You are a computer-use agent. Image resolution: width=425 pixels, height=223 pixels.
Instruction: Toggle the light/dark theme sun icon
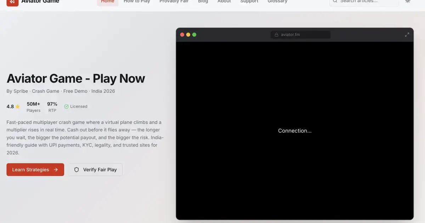408,1
